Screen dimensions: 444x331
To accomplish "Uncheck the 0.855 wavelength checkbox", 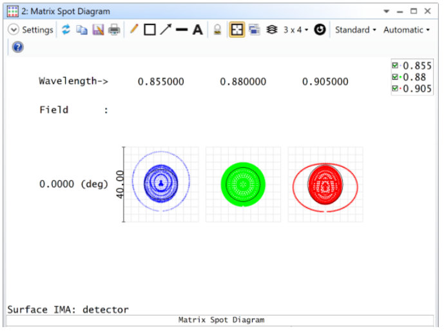I will click(x=395, y=66).
